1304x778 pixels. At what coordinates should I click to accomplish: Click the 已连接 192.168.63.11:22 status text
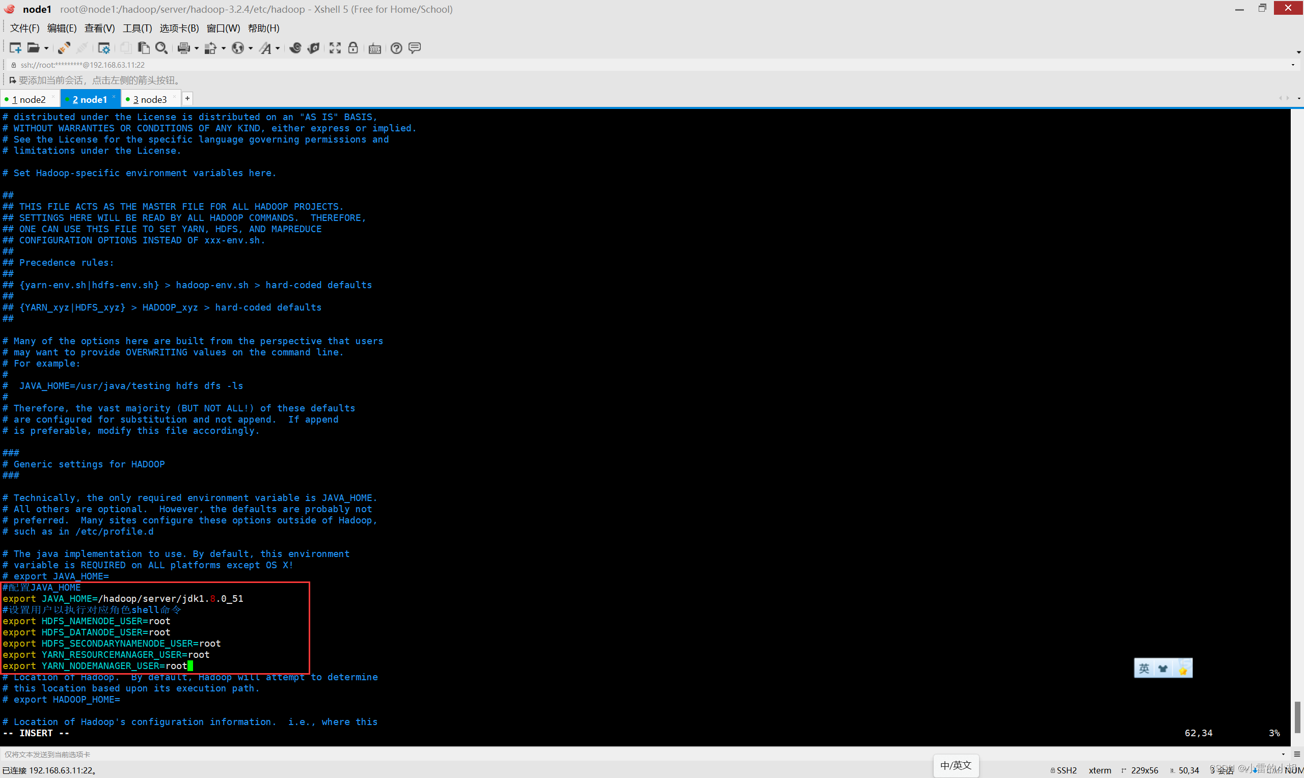pos(49,770)
